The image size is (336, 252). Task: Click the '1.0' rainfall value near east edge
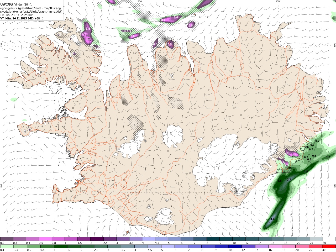point(328,157)
